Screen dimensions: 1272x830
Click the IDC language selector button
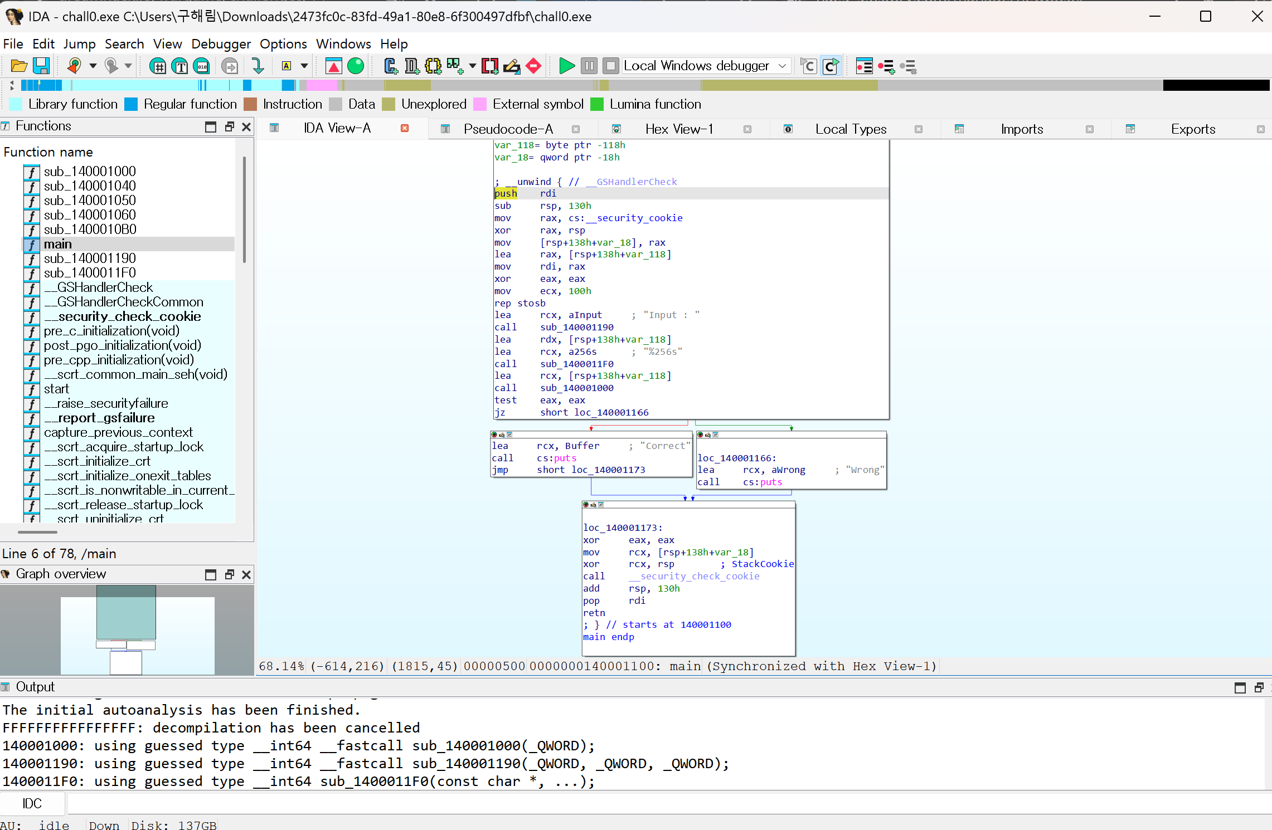pos(32,803)
